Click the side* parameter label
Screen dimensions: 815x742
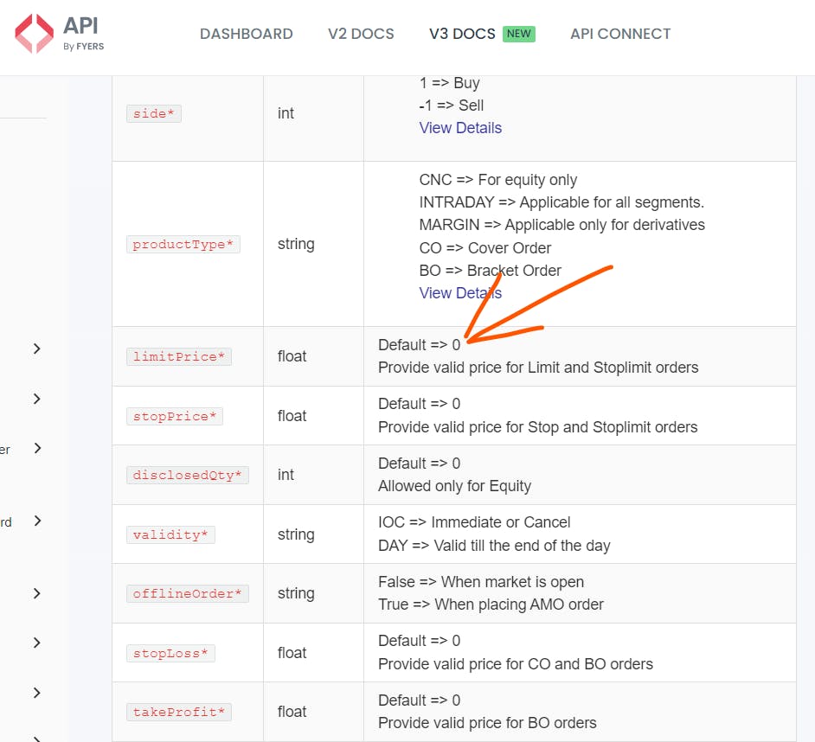pyautogui.click(x=154, y=113)
